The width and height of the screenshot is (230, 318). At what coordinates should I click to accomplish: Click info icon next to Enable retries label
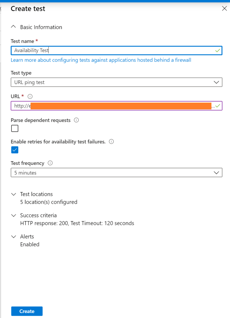[x=112, y=142]
